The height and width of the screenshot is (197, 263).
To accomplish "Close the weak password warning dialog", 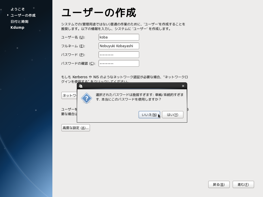I will pyautogui.click(x=183, y=86).
